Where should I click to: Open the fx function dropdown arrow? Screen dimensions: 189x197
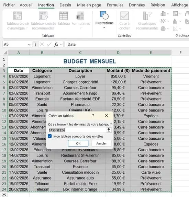tap(61, 44)
